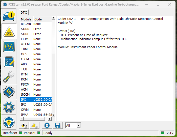Viewport: 177px width, 137px height.
Task: Click the Ready status text
Action: [x=48, y=133]
